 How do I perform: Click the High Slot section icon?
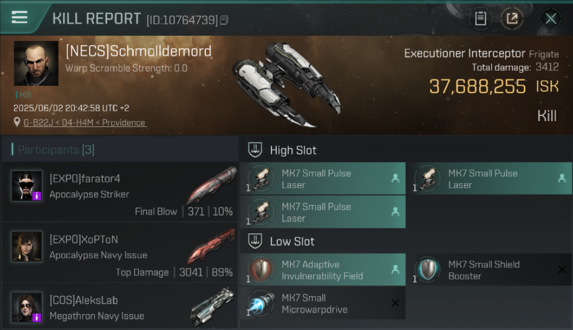point(256,150)
